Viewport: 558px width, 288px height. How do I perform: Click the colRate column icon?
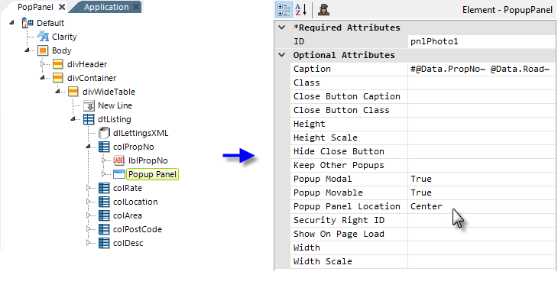click(104, 188)
